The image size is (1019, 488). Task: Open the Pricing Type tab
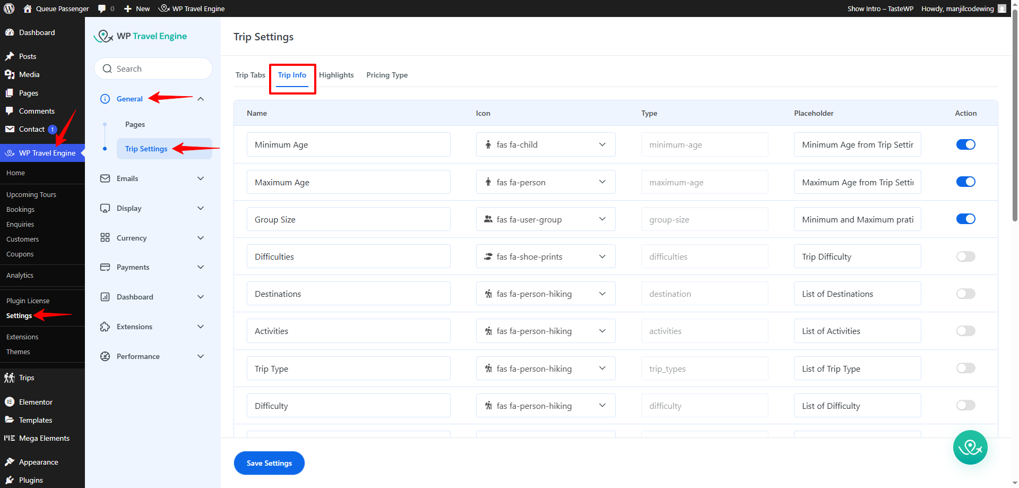[387, 75]
